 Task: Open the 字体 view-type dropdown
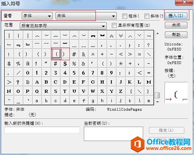pyautogui.click(x=37, y=16)
